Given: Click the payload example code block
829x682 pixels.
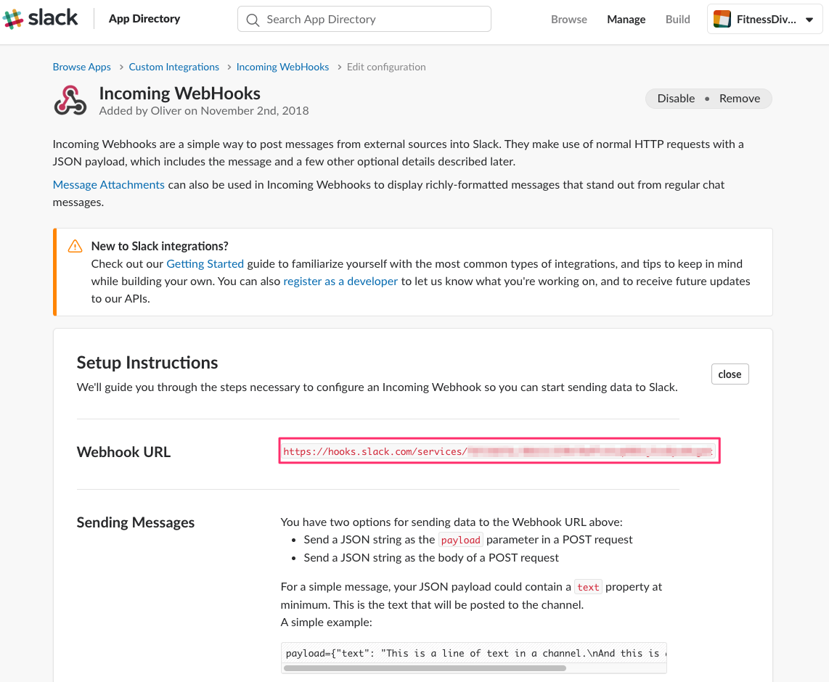Looking at the screenshot, I should (474, 654).
